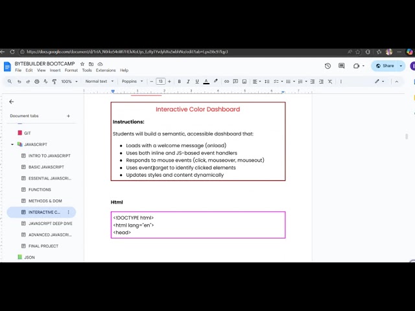
Task: Open the INTERACTIVE C... tab options menu
Action: [69, 212]
